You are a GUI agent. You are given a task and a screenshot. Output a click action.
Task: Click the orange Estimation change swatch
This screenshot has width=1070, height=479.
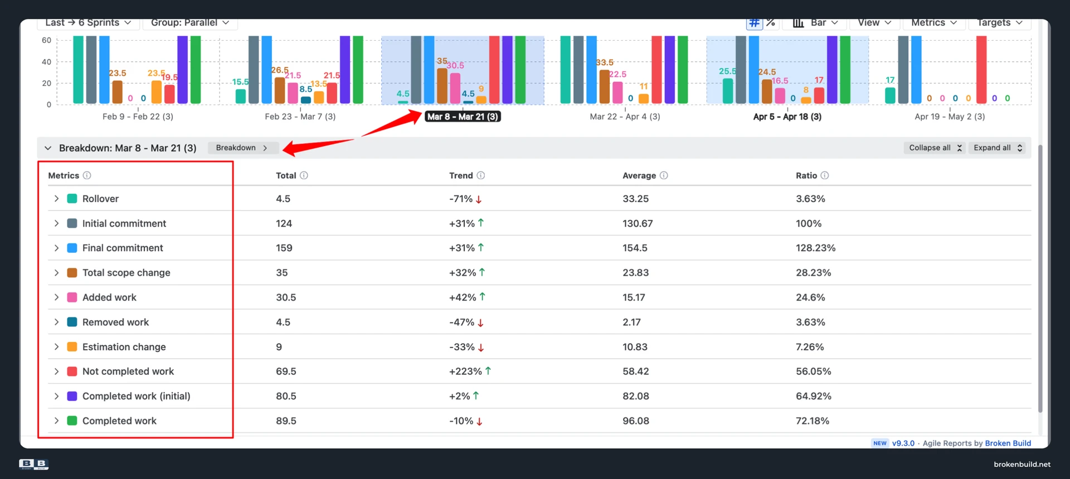(72, 347)
